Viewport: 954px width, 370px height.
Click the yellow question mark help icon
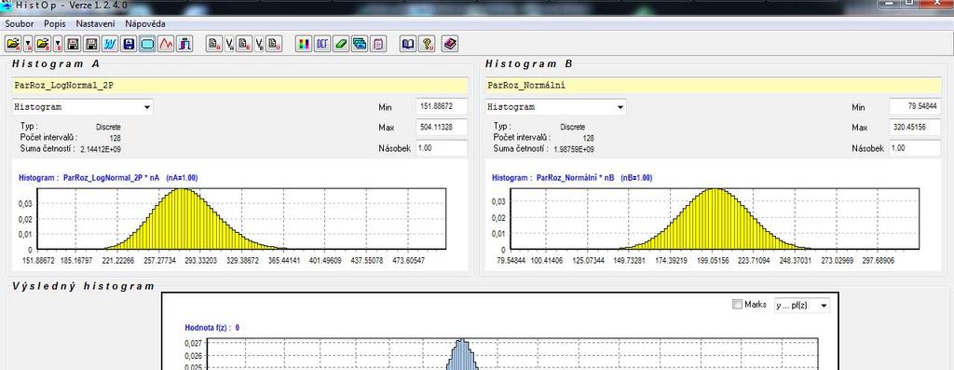427,44
